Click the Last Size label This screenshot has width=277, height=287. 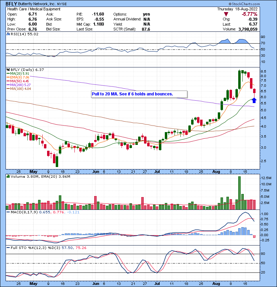tap(85, 29)
